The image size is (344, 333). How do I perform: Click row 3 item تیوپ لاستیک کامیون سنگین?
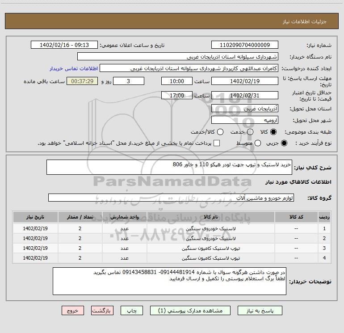click(210, 248)
